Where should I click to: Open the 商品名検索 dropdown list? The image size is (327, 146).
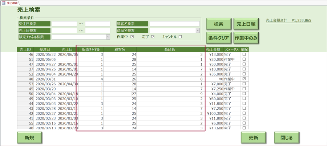(197, 31)
